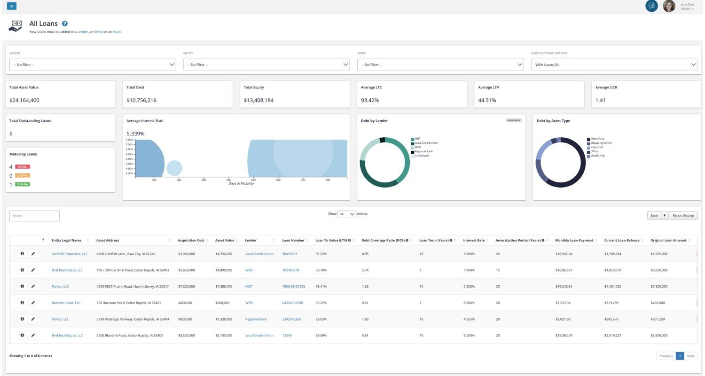Viewport: 705px width, 376px height.
Task: Open the hamburger menu button
Action: (12, 6)
